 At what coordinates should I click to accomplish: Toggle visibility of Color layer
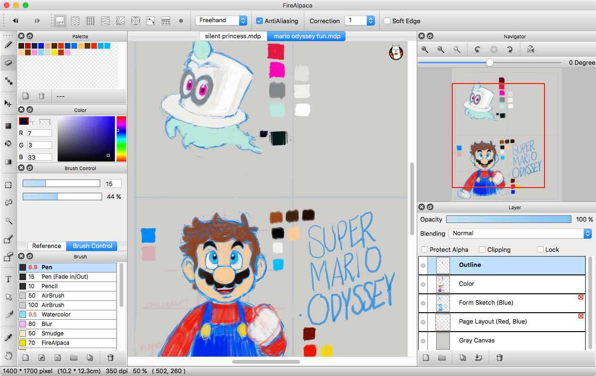(x=423, y=284)
